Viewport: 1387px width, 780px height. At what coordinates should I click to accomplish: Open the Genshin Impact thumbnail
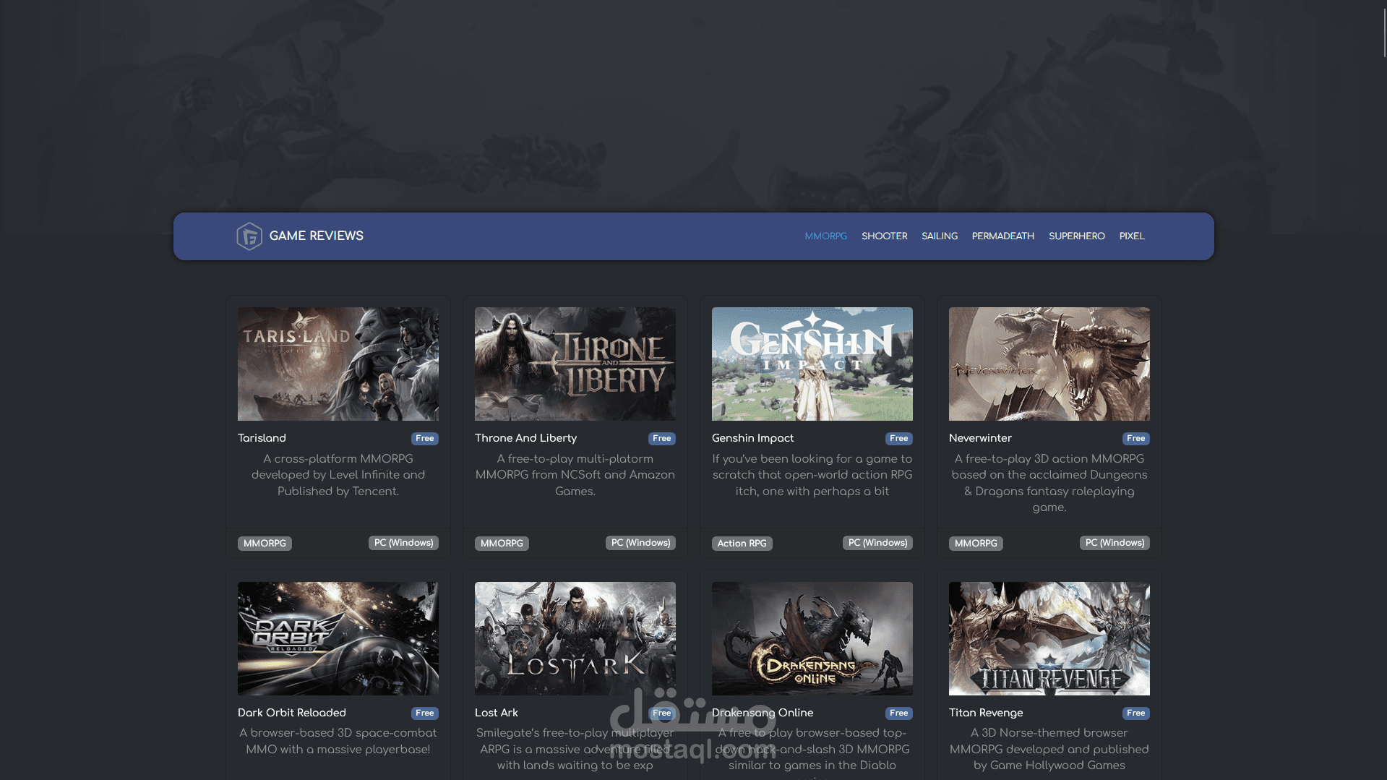(x=812, y=364)
